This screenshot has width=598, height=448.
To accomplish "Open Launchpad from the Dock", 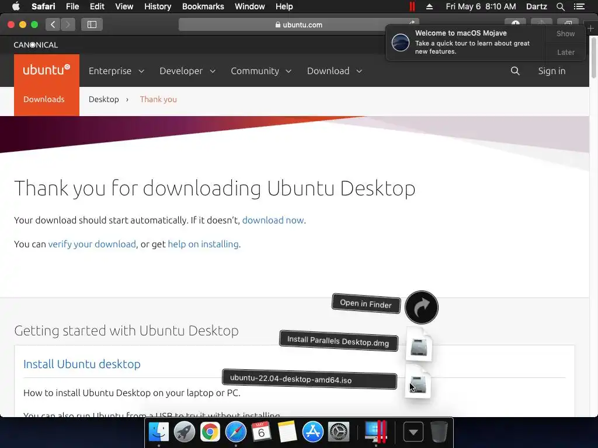I will (x=184, y=432).
